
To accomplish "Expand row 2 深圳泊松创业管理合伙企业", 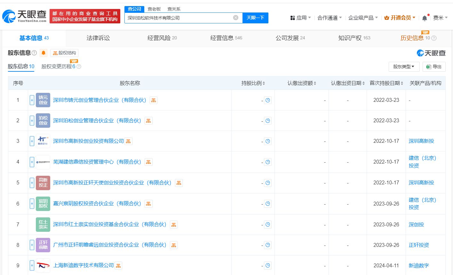I will [32, 121].
